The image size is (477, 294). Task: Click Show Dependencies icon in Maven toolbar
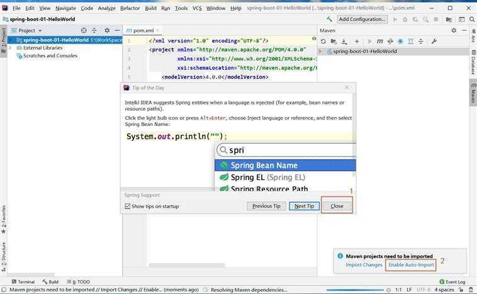point(411,41)
